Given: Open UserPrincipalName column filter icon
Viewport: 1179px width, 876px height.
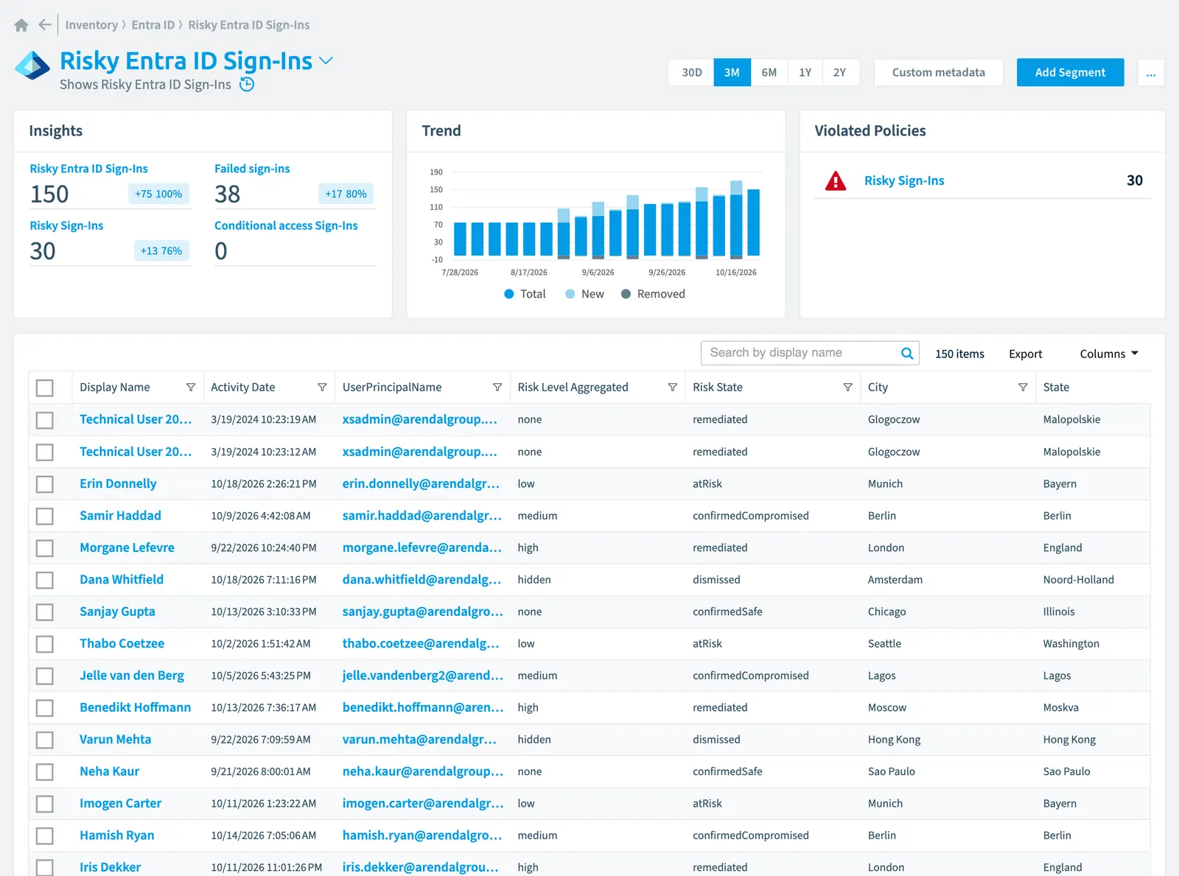Looking at the screenshot, I should [x=497, y=388].
